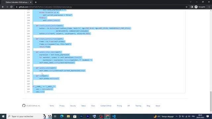Open the Blog footer link
Screen dimensions: 212x119
coord(148,106)
